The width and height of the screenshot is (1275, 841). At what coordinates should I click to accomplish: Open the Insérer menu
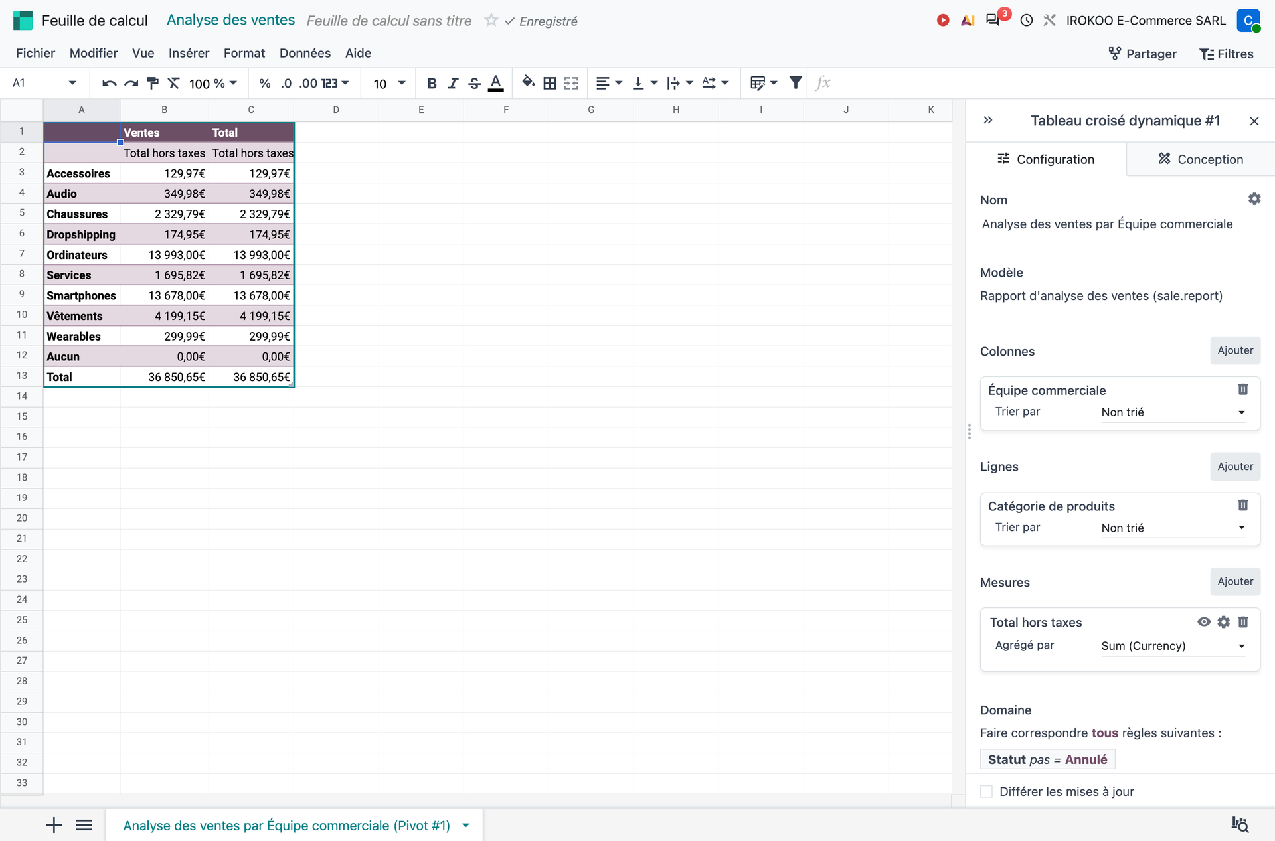click(189, 53)
